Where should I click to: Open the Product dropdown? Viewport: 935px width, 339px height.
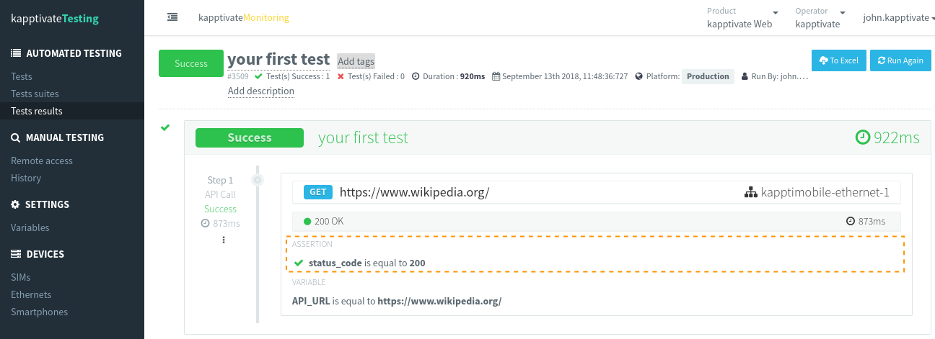742,17
